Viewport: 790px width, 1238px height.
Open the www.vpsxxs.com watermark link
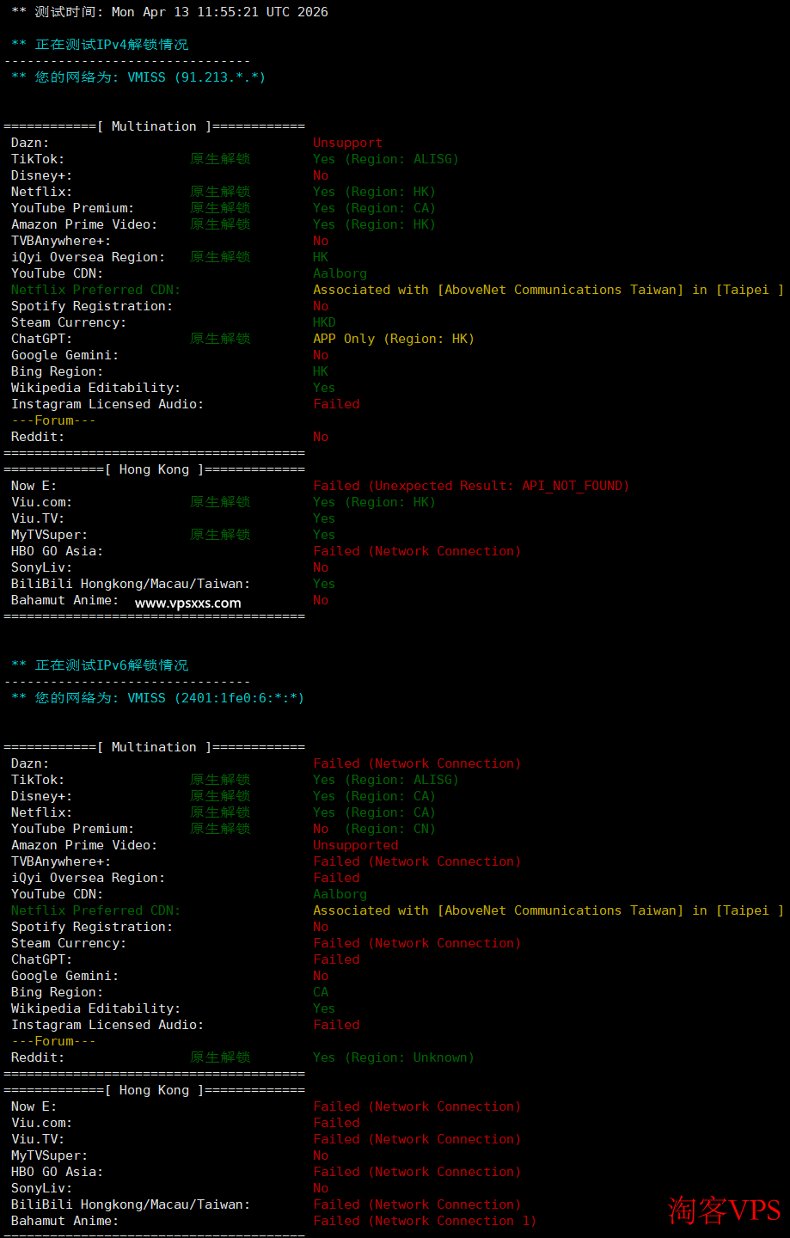[187, 603]
